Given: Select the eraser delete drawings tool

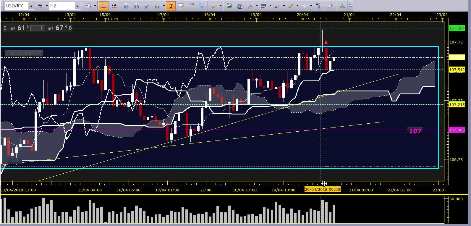Looking at the screenshot, I should coord(330,6).
